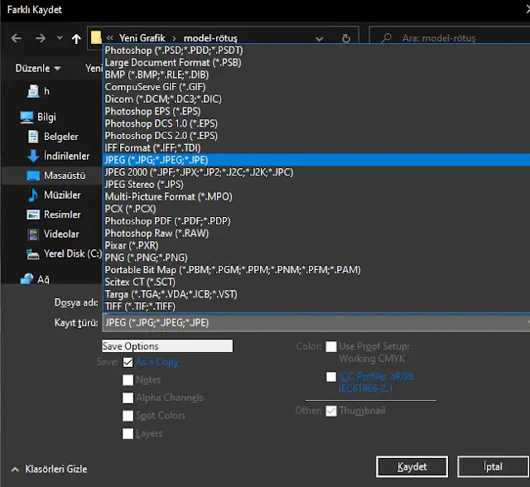530x487 pixels.
Task: Open Videolar videos folder icon
Action: point(33,234)
